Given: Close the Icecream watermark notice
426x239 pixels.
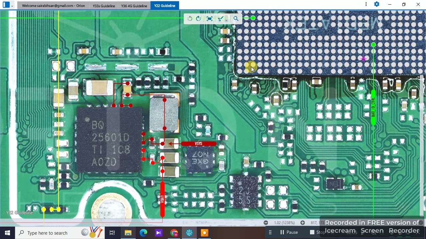Looking at the screenshot, I should (421, 223).
